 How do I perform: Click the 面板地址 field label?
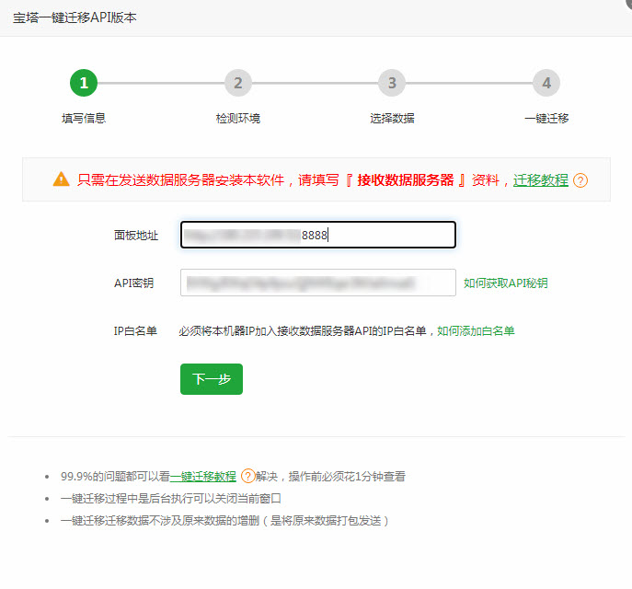(136, 236)
